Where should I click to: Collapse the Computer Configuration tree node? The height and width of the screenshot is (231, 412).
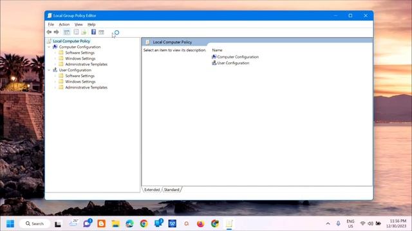click(49, 47)
